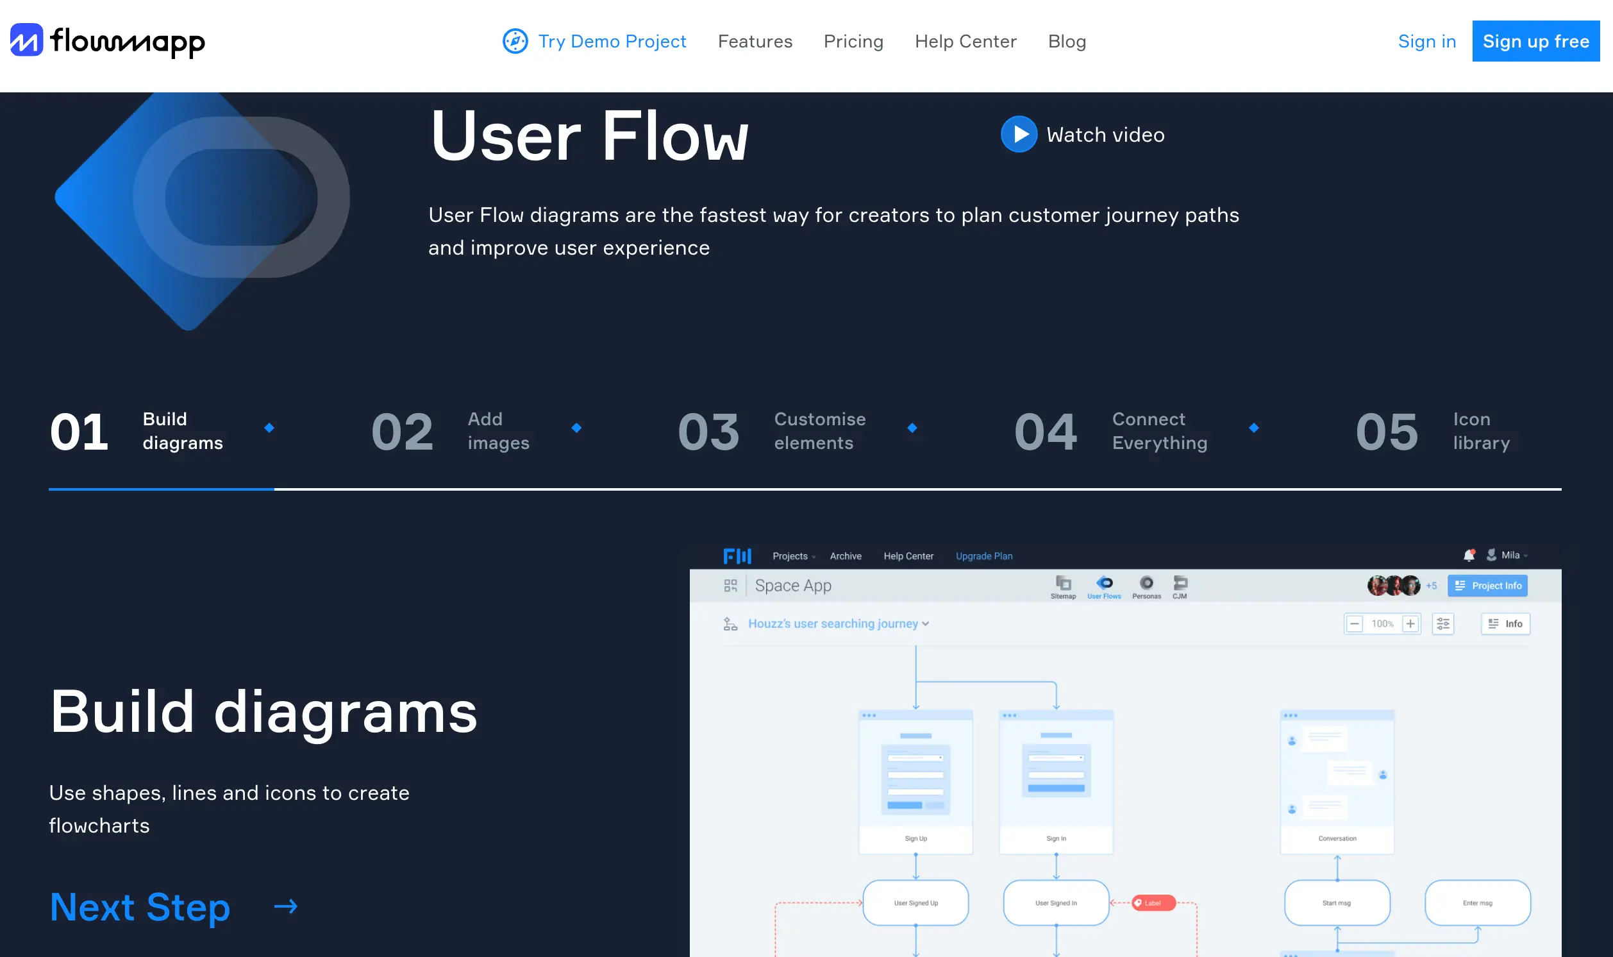
Task: Click the notification bell icon
Action: pyautogui.click(x=1469, y=555)
